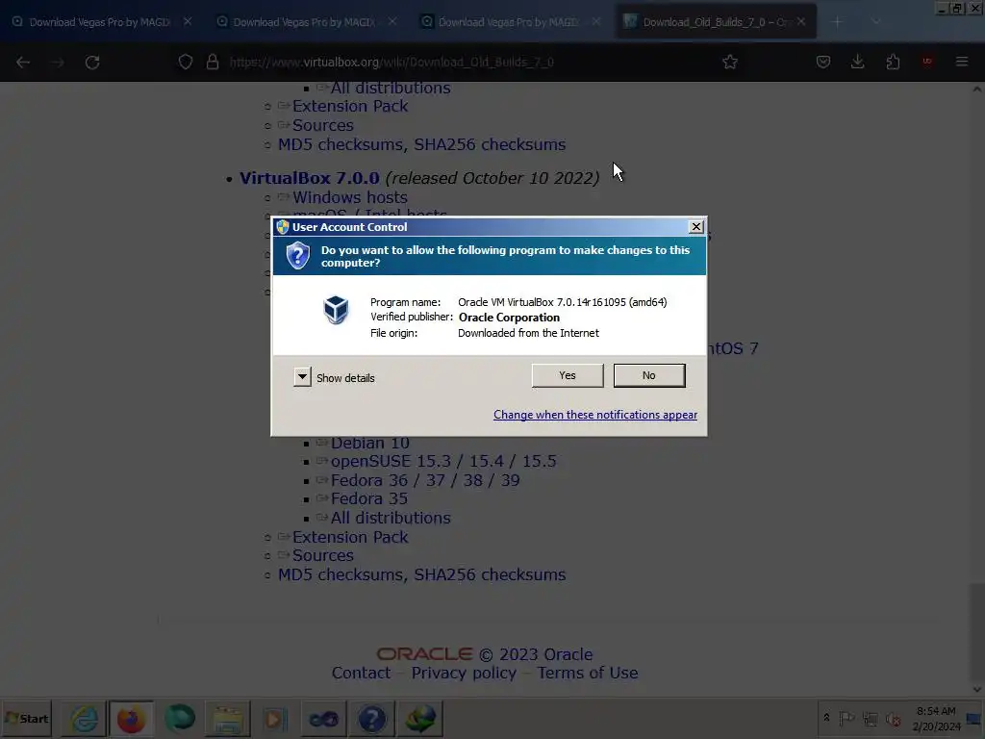The width and height of the screenshot is (985, 739).
Task: Launch Internet Explorer from taskbar
Action: coord(84,718)
